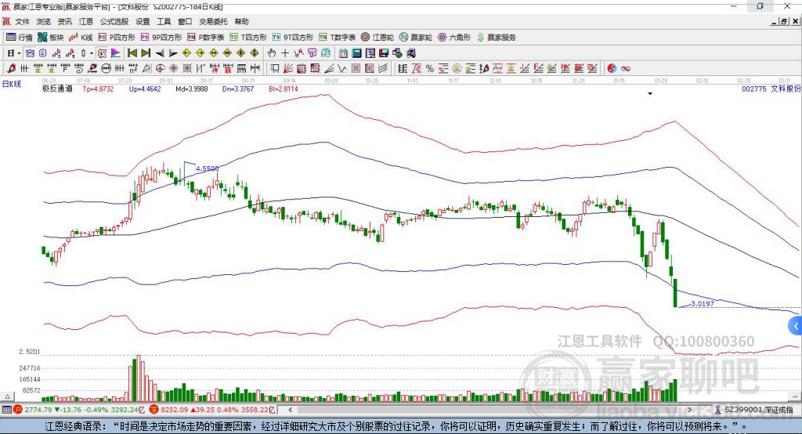Open the 设置 menu

143,21
